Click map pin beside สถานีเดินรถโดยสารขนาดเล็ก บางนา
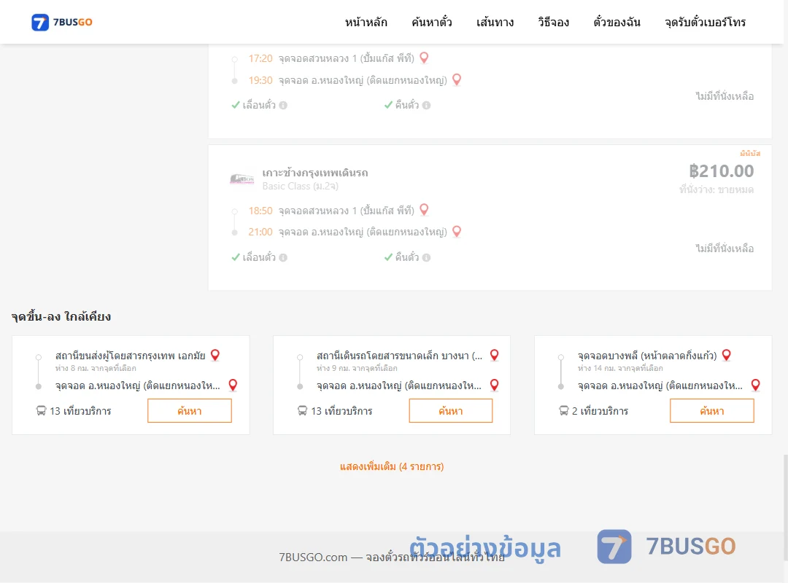This screenshot has height=583, width=788. point(495,355)
